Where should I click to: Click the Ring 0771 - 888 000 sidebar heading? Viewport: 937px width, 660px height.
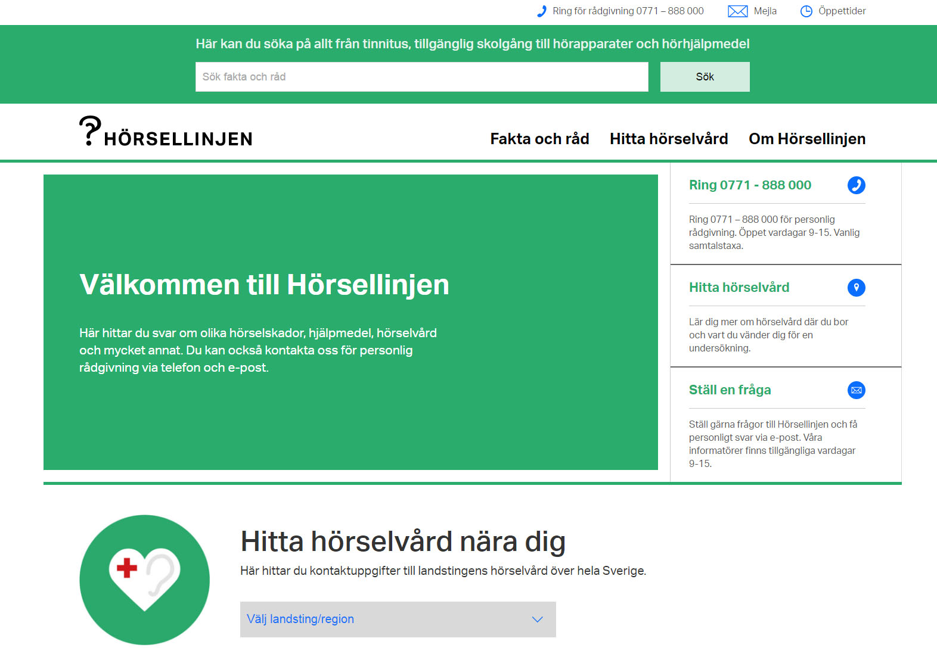[750, 185]
